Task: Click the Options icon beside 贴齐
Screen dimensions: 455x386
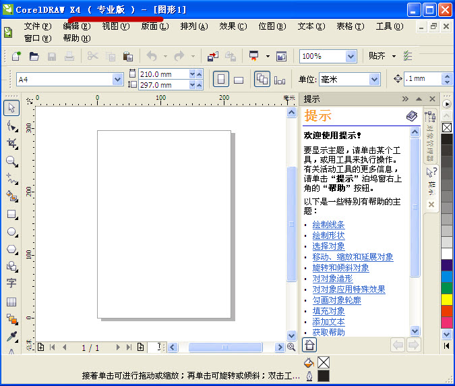Action: pos(408,56)
